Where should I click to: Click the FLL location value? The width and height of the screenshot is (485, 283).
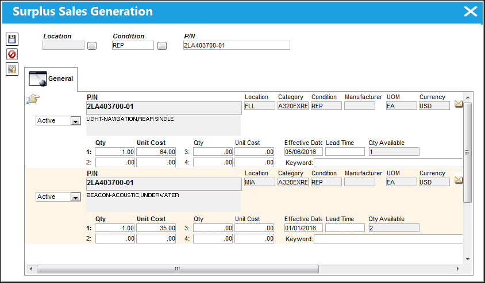pyautogui.click(x=260, y=106)
